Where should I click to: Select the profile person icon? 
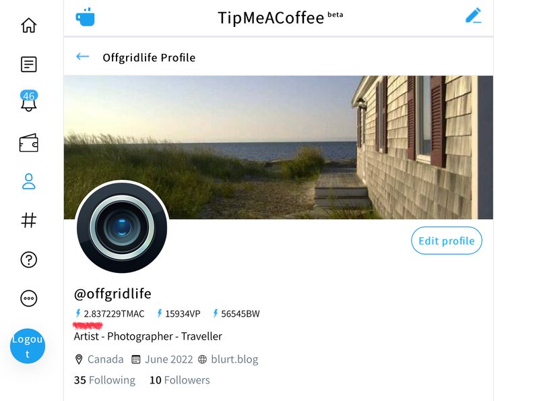[x=28, y=181]
